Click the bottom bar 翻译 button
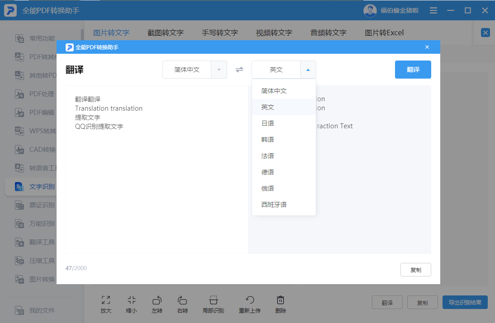Screen dimensions: 495x323 pyautogui.click(x=387, y=303)
